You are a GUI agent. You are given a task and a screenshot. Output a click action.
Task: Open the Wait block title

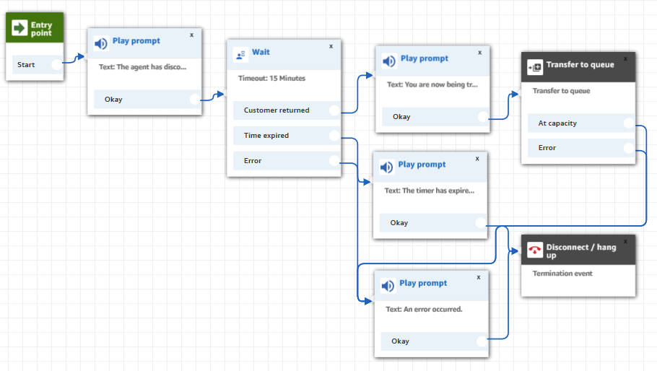point(261,52)
